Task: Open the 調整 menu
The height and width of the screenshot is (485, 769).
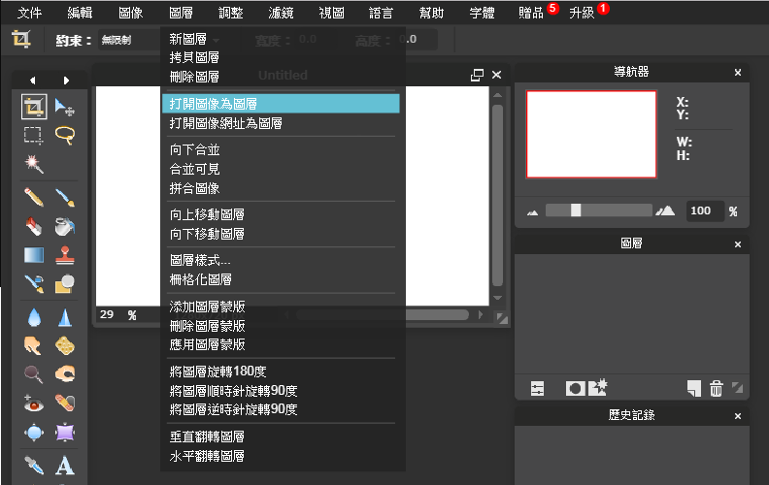Action: (231, 13)
